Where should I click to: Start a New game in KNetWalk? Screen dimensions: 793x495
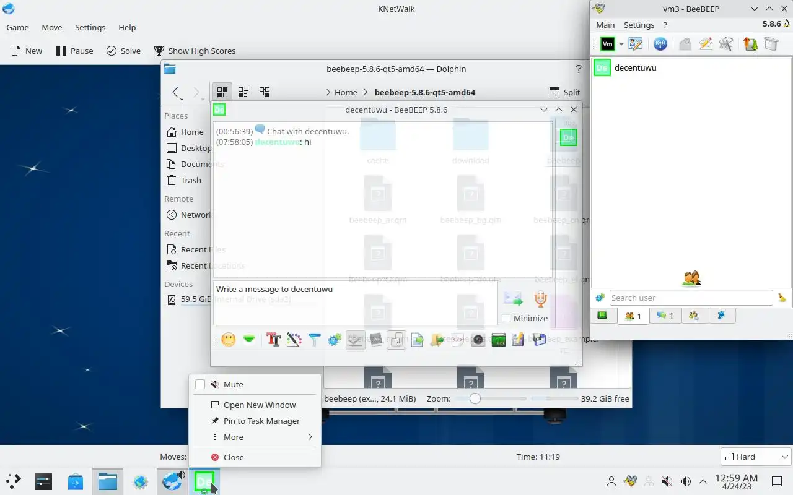[x=26, y=51]
